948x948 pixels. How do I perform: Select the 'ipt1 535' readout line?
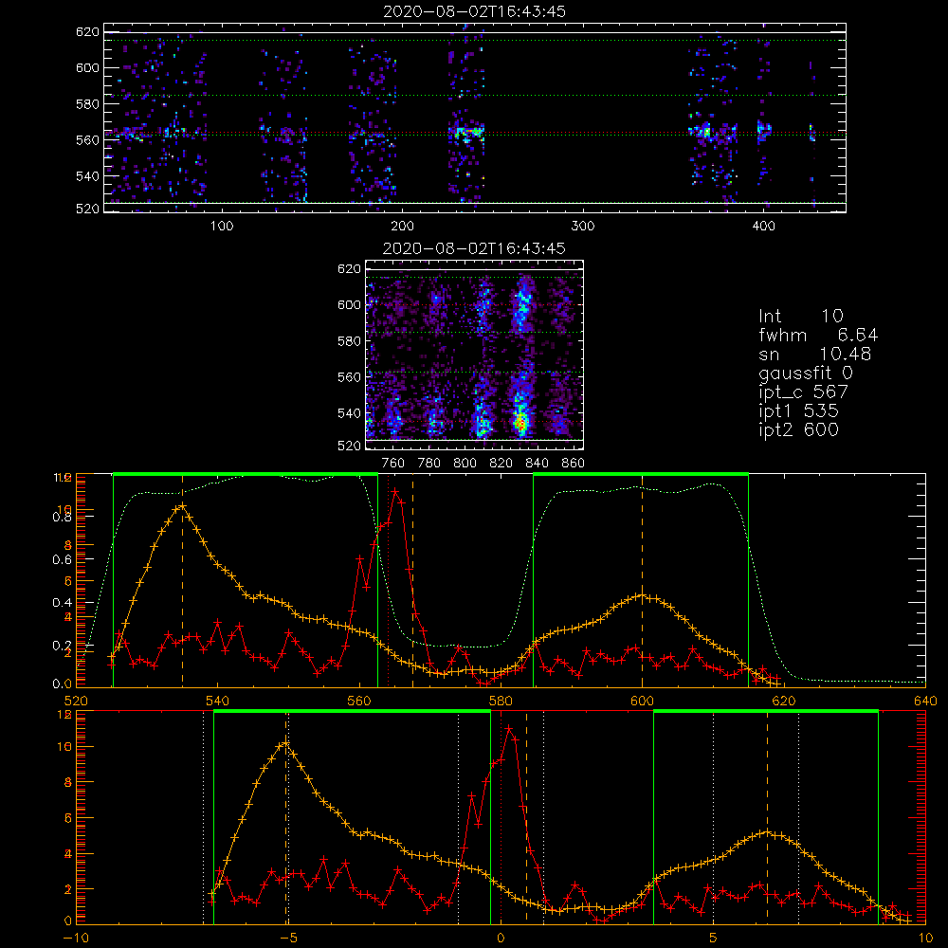tap(798, 411)
